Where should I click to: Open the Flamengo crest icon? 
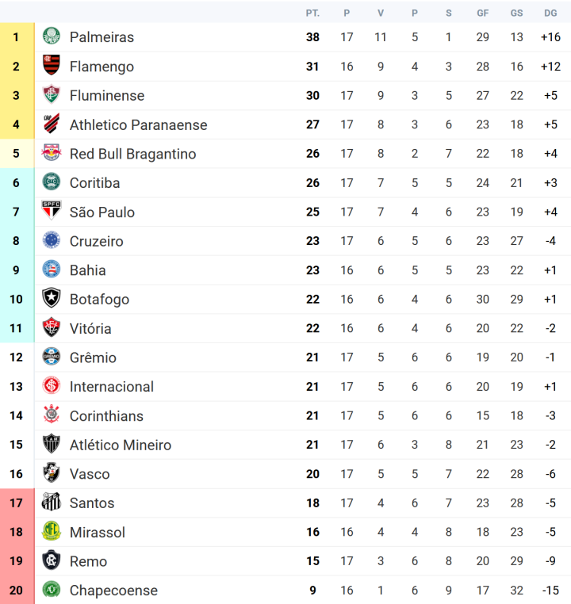(x=52, y=66)
